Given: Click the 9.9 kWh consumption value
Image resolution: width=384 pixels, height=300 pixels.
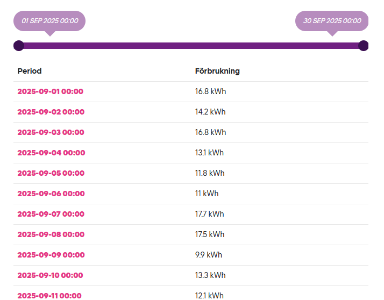Looking at the screenshot, I should [x=208, y=255].
